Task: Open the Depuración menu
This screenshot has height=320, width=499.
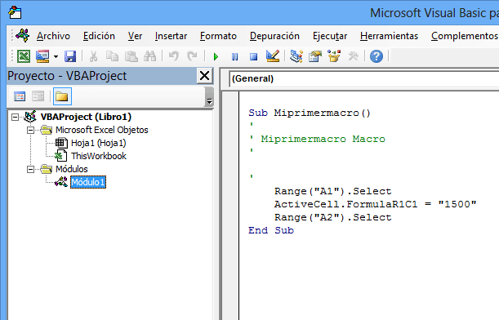Action: click(x=274, y=36)
